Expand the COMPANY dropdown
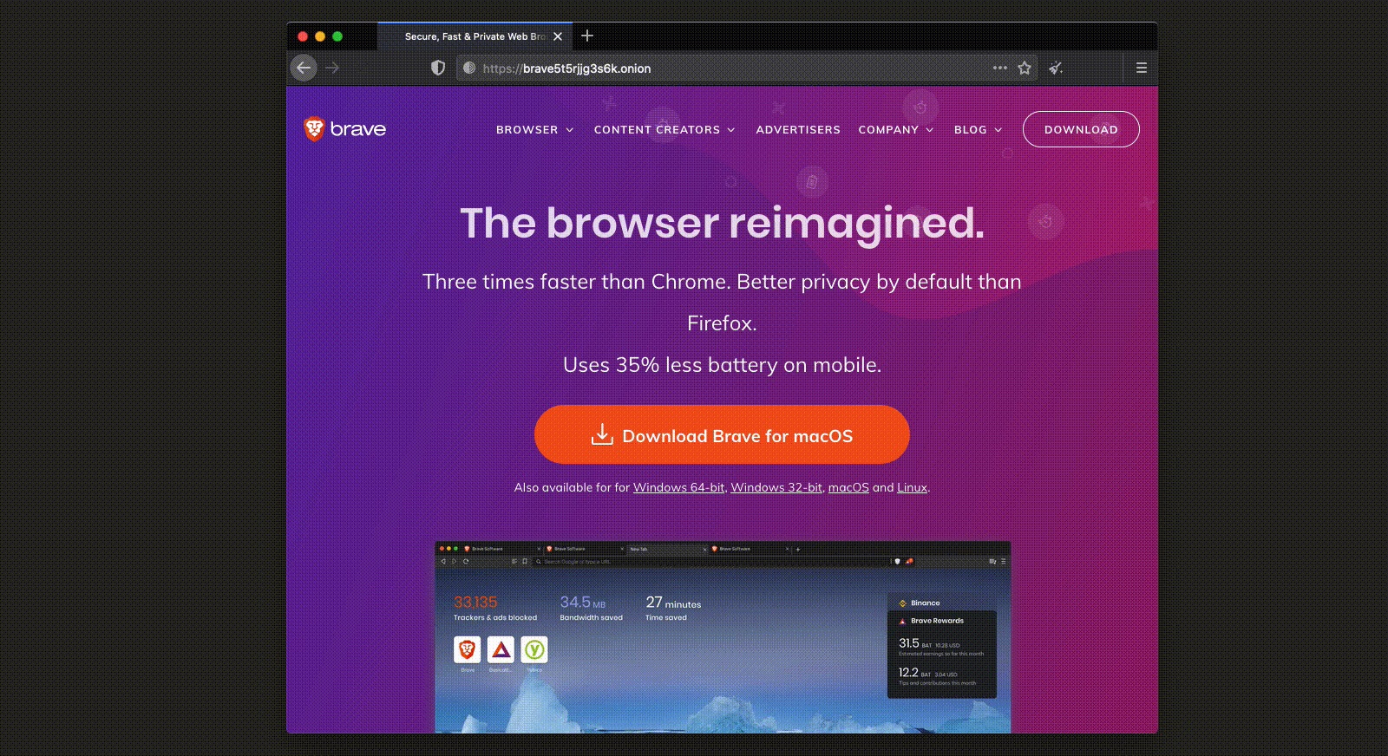 pyautogui.click(x=896, y=130)
